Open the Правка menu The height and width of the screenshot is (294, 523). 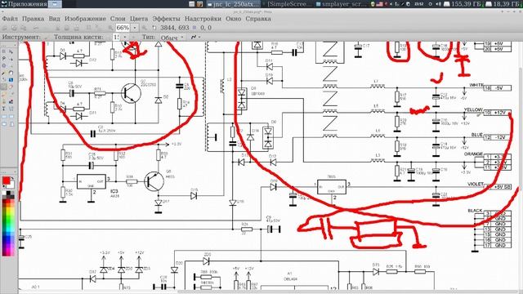[33, 19]
